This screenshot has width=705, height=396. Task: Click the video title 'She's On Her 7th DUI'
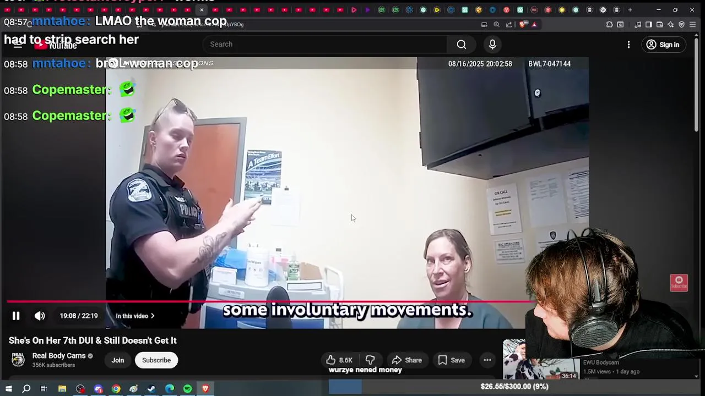[x=93, y=340]
